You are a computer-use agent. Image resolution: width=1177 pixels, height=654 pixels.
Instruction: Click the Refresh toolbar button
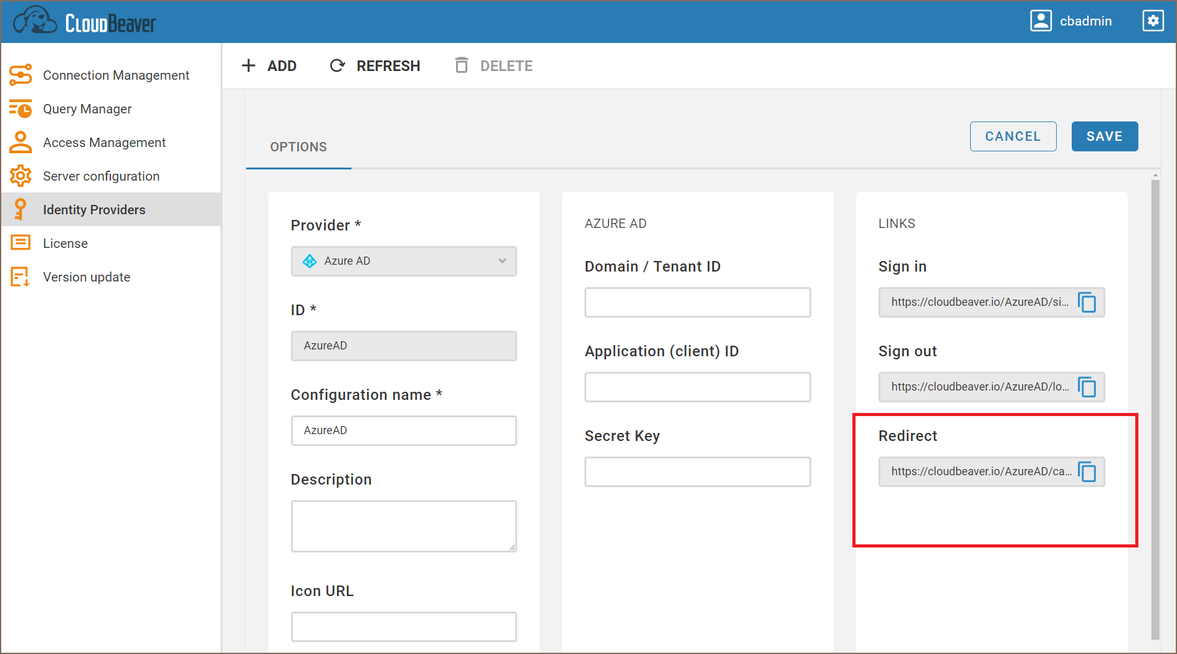tap(375, 66)
